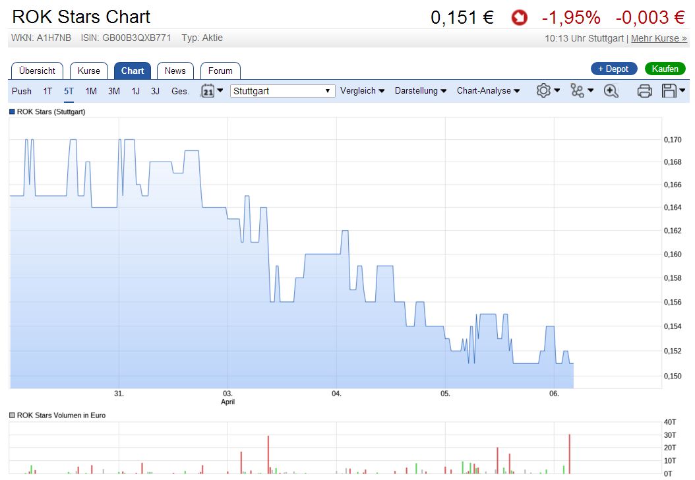
Task: Open the chart settings gear icon
Action: click(x=543, y=90)
